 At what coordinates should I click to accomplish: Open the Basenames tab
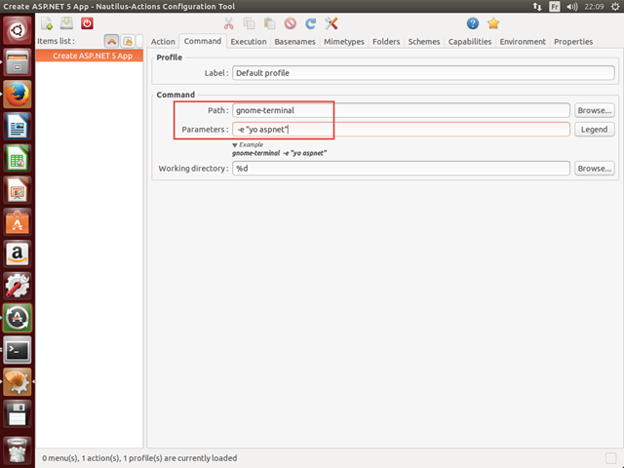pos(294,41)
